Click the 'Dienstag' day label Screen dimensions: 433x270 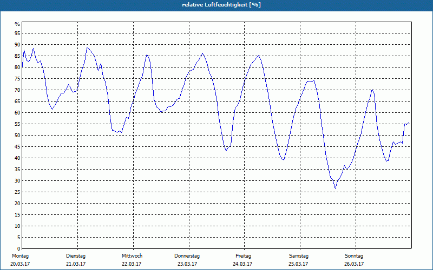pos(76,256)
